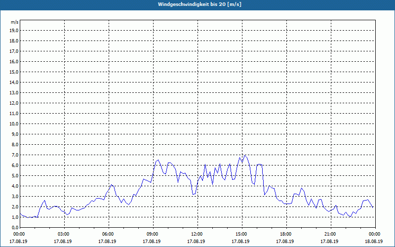Select the "03:00" time label

pyautogui.click(x=64, y=234)
